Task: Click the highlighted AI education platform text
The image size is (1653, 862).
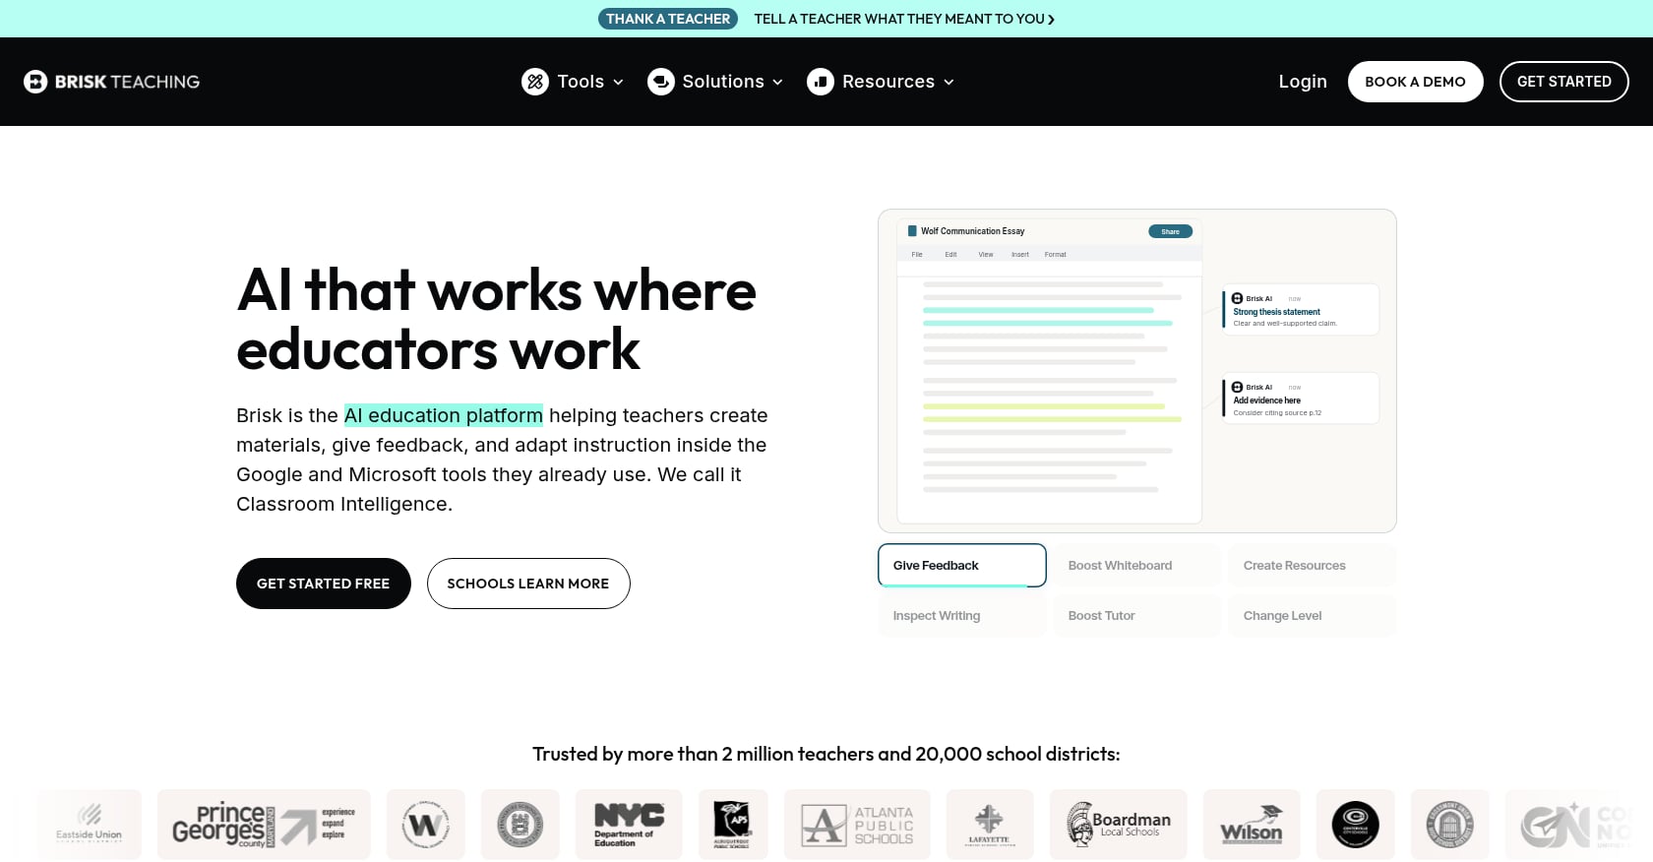Action: coord(443,415)
